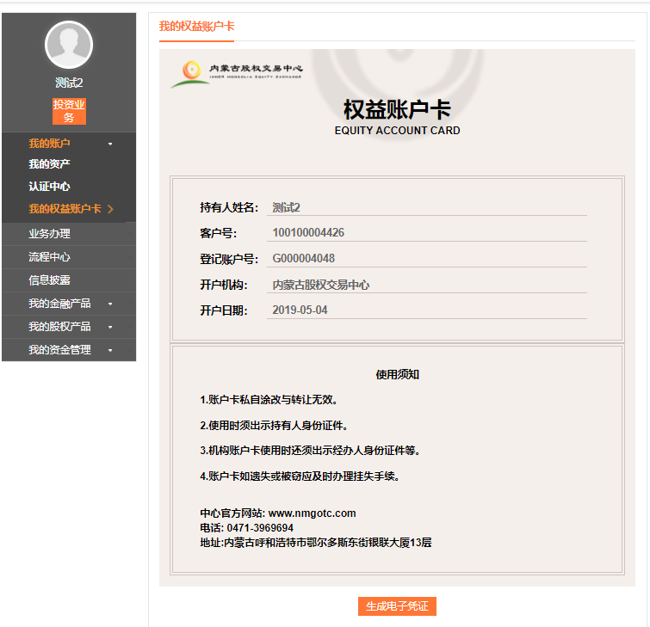The image size is (650, 627).
Task: Click the user avatar profile picture
Action: pyautogui.click(x=69, y=45)
